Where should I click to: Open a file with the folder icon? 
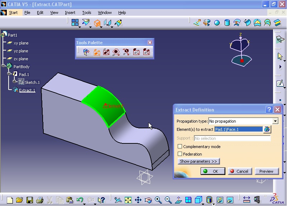[19, 200]
